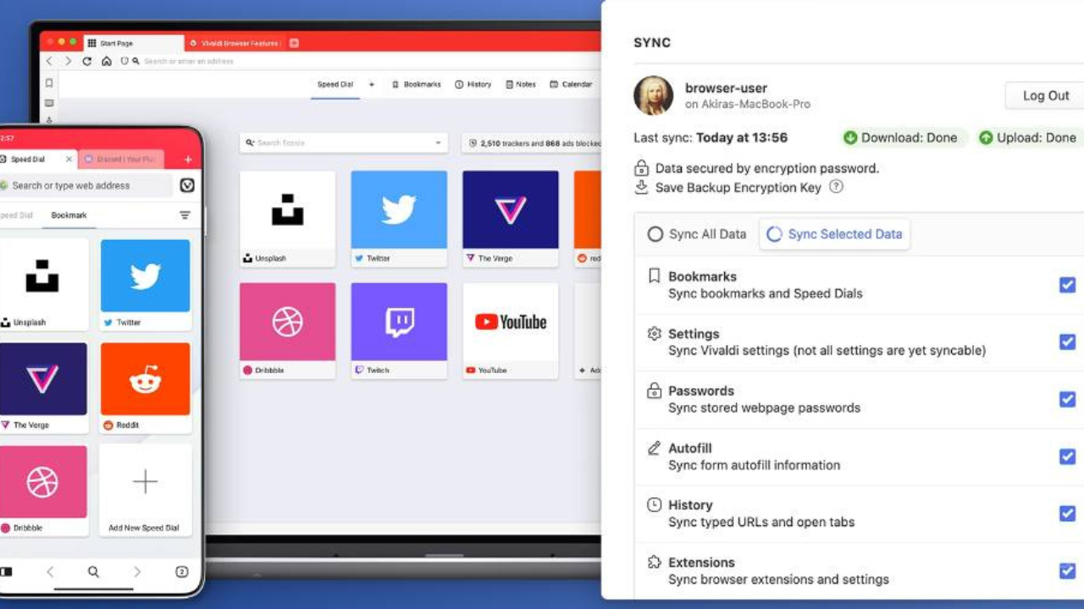Click the Vivaldi logo button on mobile
This screenshot has width=1084, height=609.
[x=187, y=185]
